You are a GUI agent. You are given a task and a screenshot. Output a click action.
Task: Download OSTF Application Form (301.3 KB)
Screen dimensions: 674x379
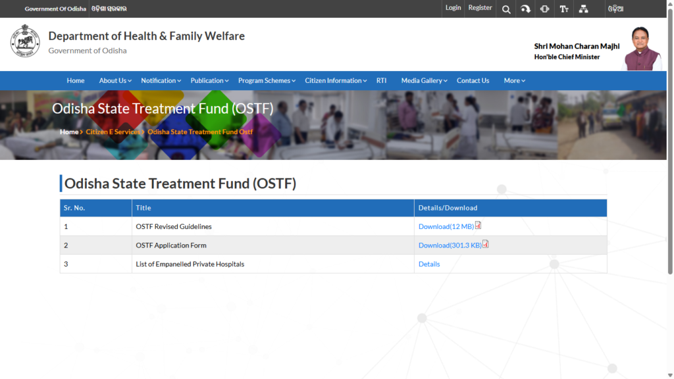coord(450,245)
